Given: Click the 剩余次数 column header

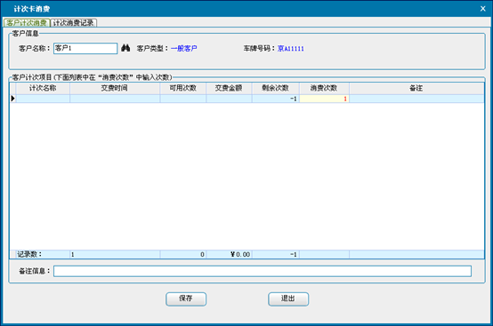Looking at the screenshot, I should click(276, 88).
